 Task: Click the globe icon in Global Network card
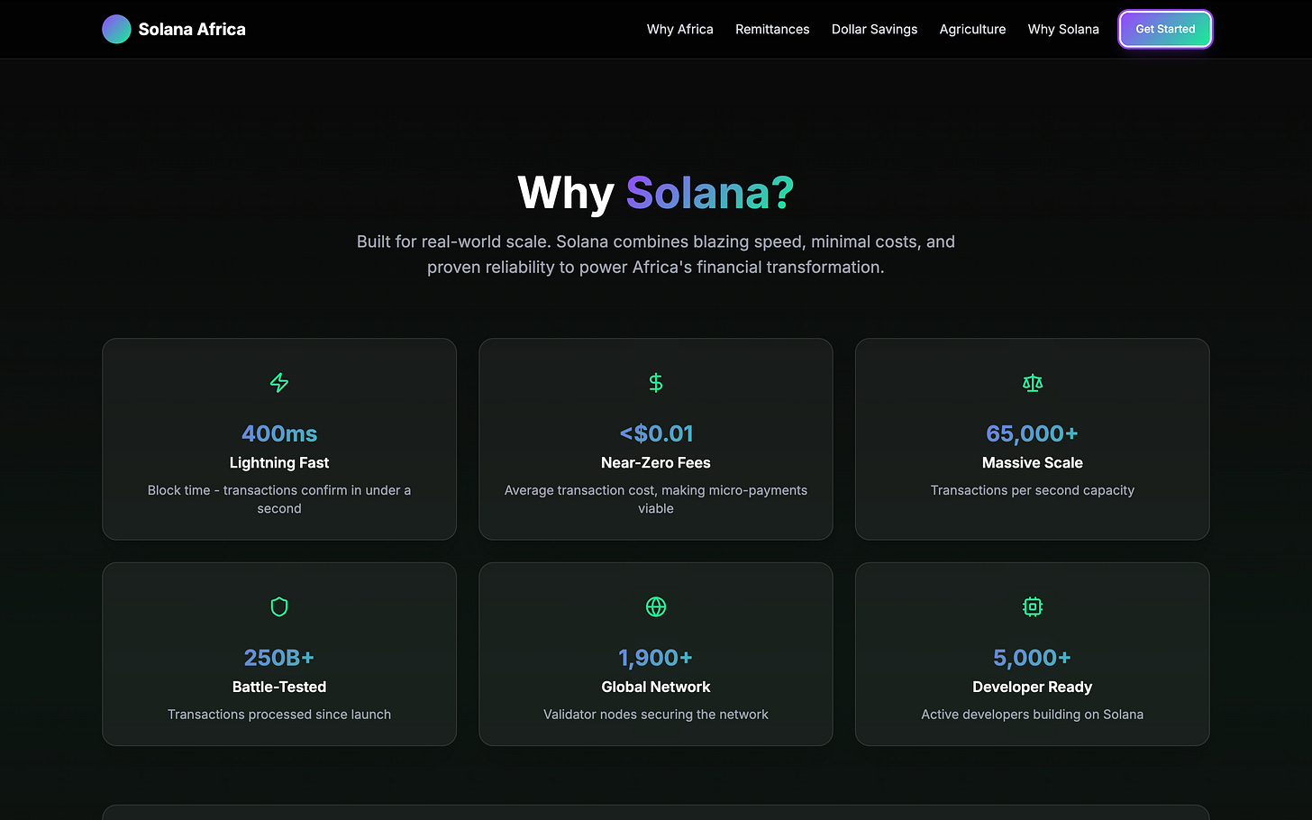point(656,606)
